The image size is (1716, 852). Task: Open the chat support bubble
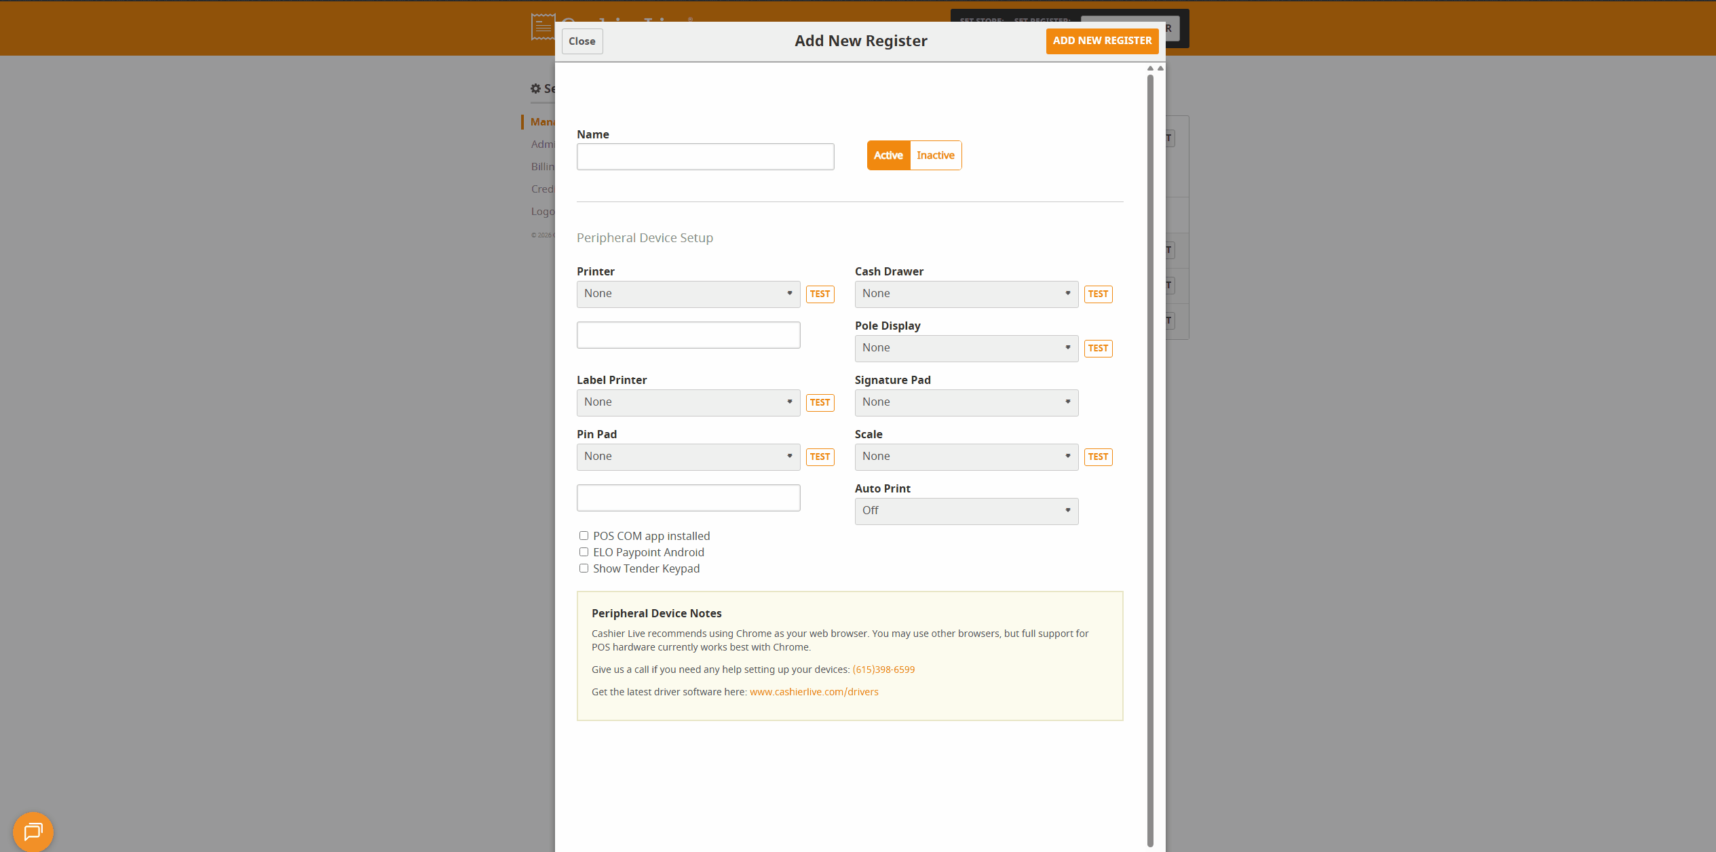pyautogui.click(x=32, y=832)
